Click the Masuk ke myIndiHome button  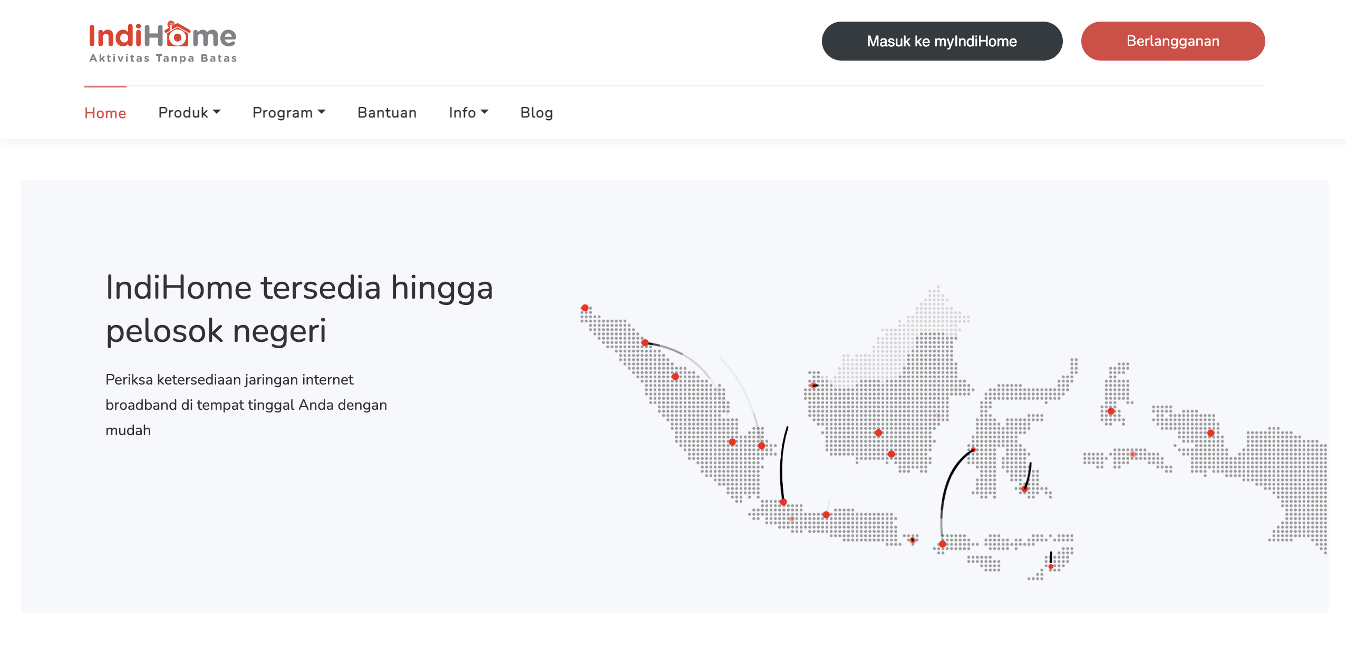click(942, 41)
